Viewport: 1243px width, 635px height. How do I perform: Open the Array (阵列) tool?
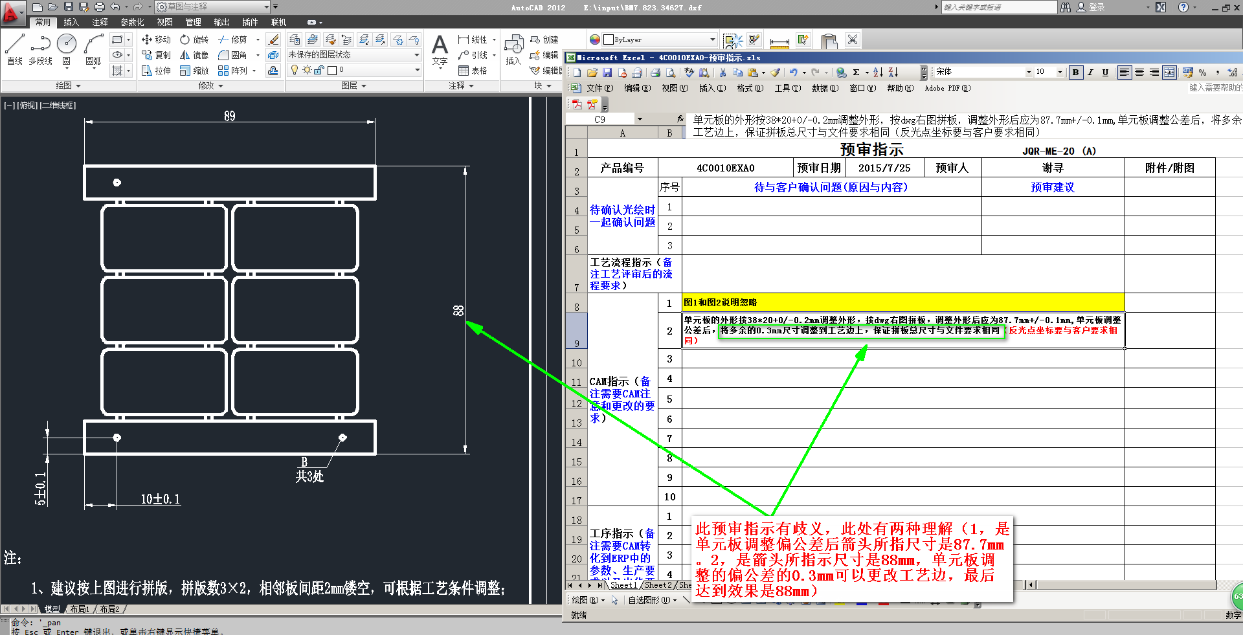232,71
